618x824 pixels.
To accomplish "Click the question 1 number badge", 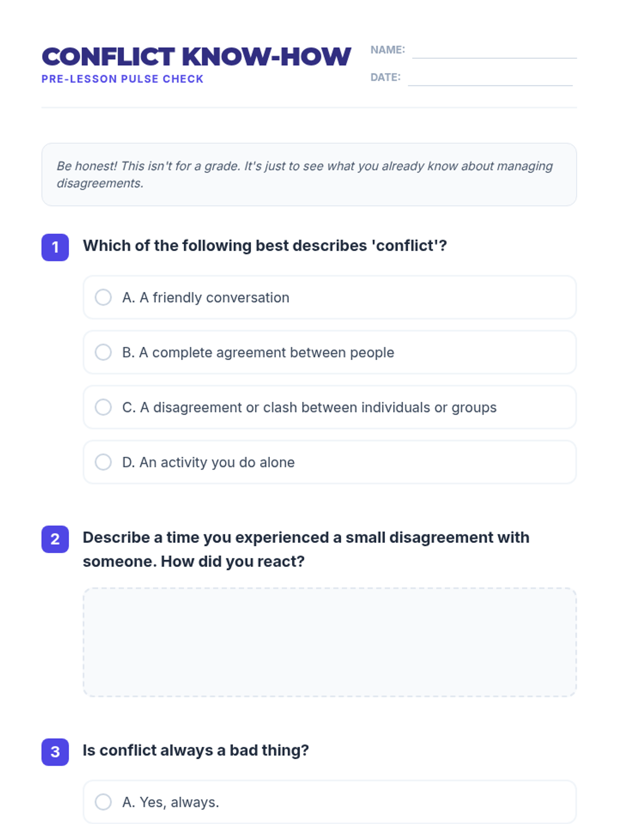I will pyautogui.click(x=55, y=247).
